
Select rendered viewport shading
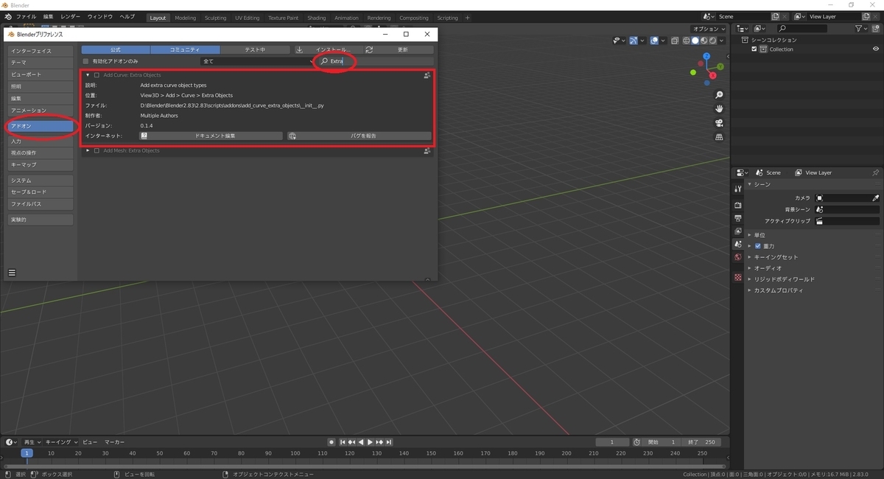[x=713, y=41]
